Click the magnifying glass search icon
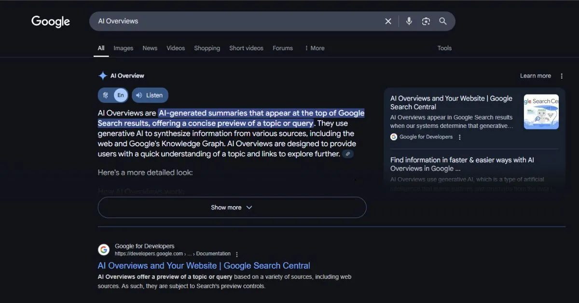The height and width of the screenshot is (303, 579). point(442,21)
